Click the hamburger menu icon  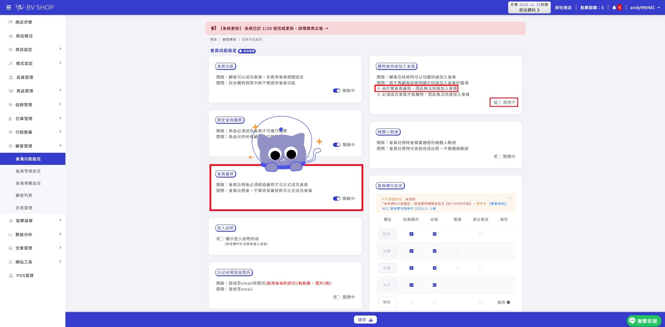pos(9,7)
